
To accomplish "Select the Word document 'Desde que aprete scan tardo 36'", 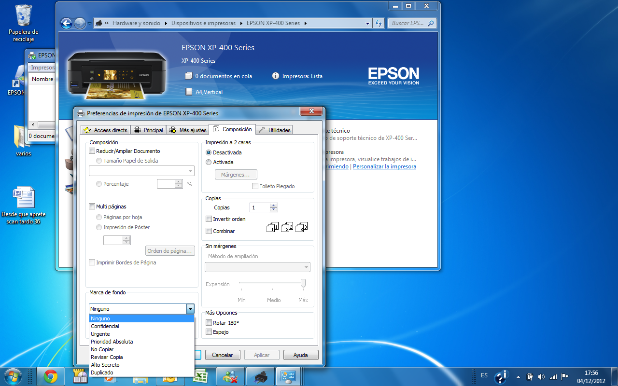I will coord(23,205).
